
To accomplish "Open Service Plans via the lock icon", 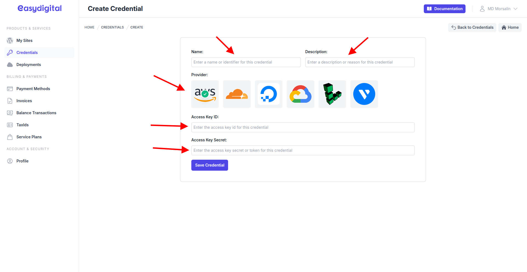I will pos(10,137).
